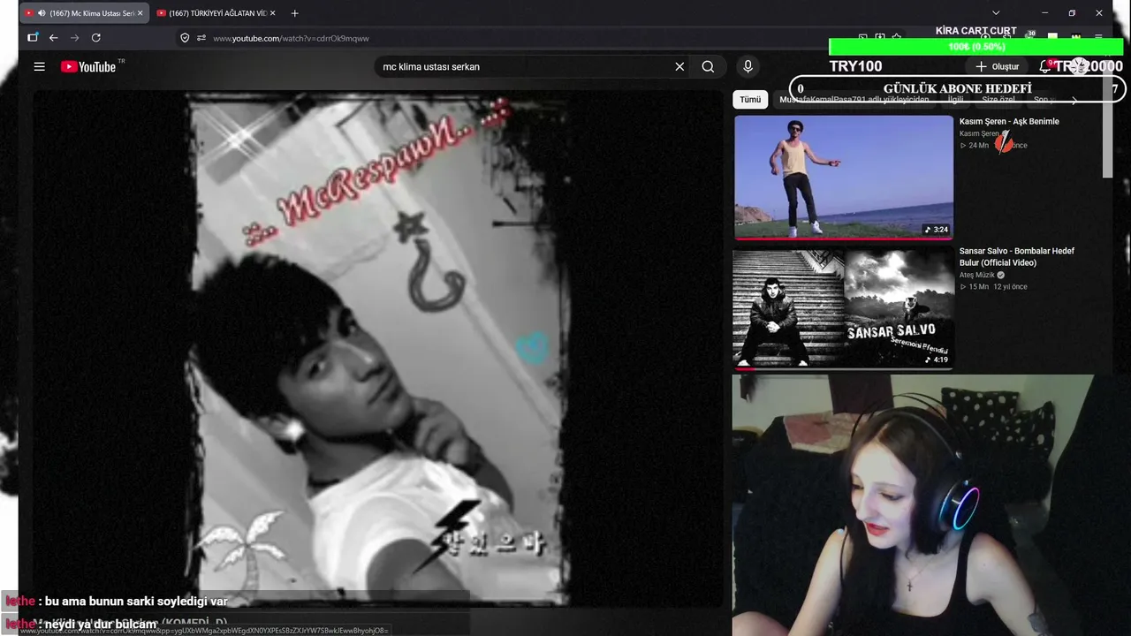Run search with magnifier button
The width and height of the screenshot is (1131, 636).
click(708, 66)
